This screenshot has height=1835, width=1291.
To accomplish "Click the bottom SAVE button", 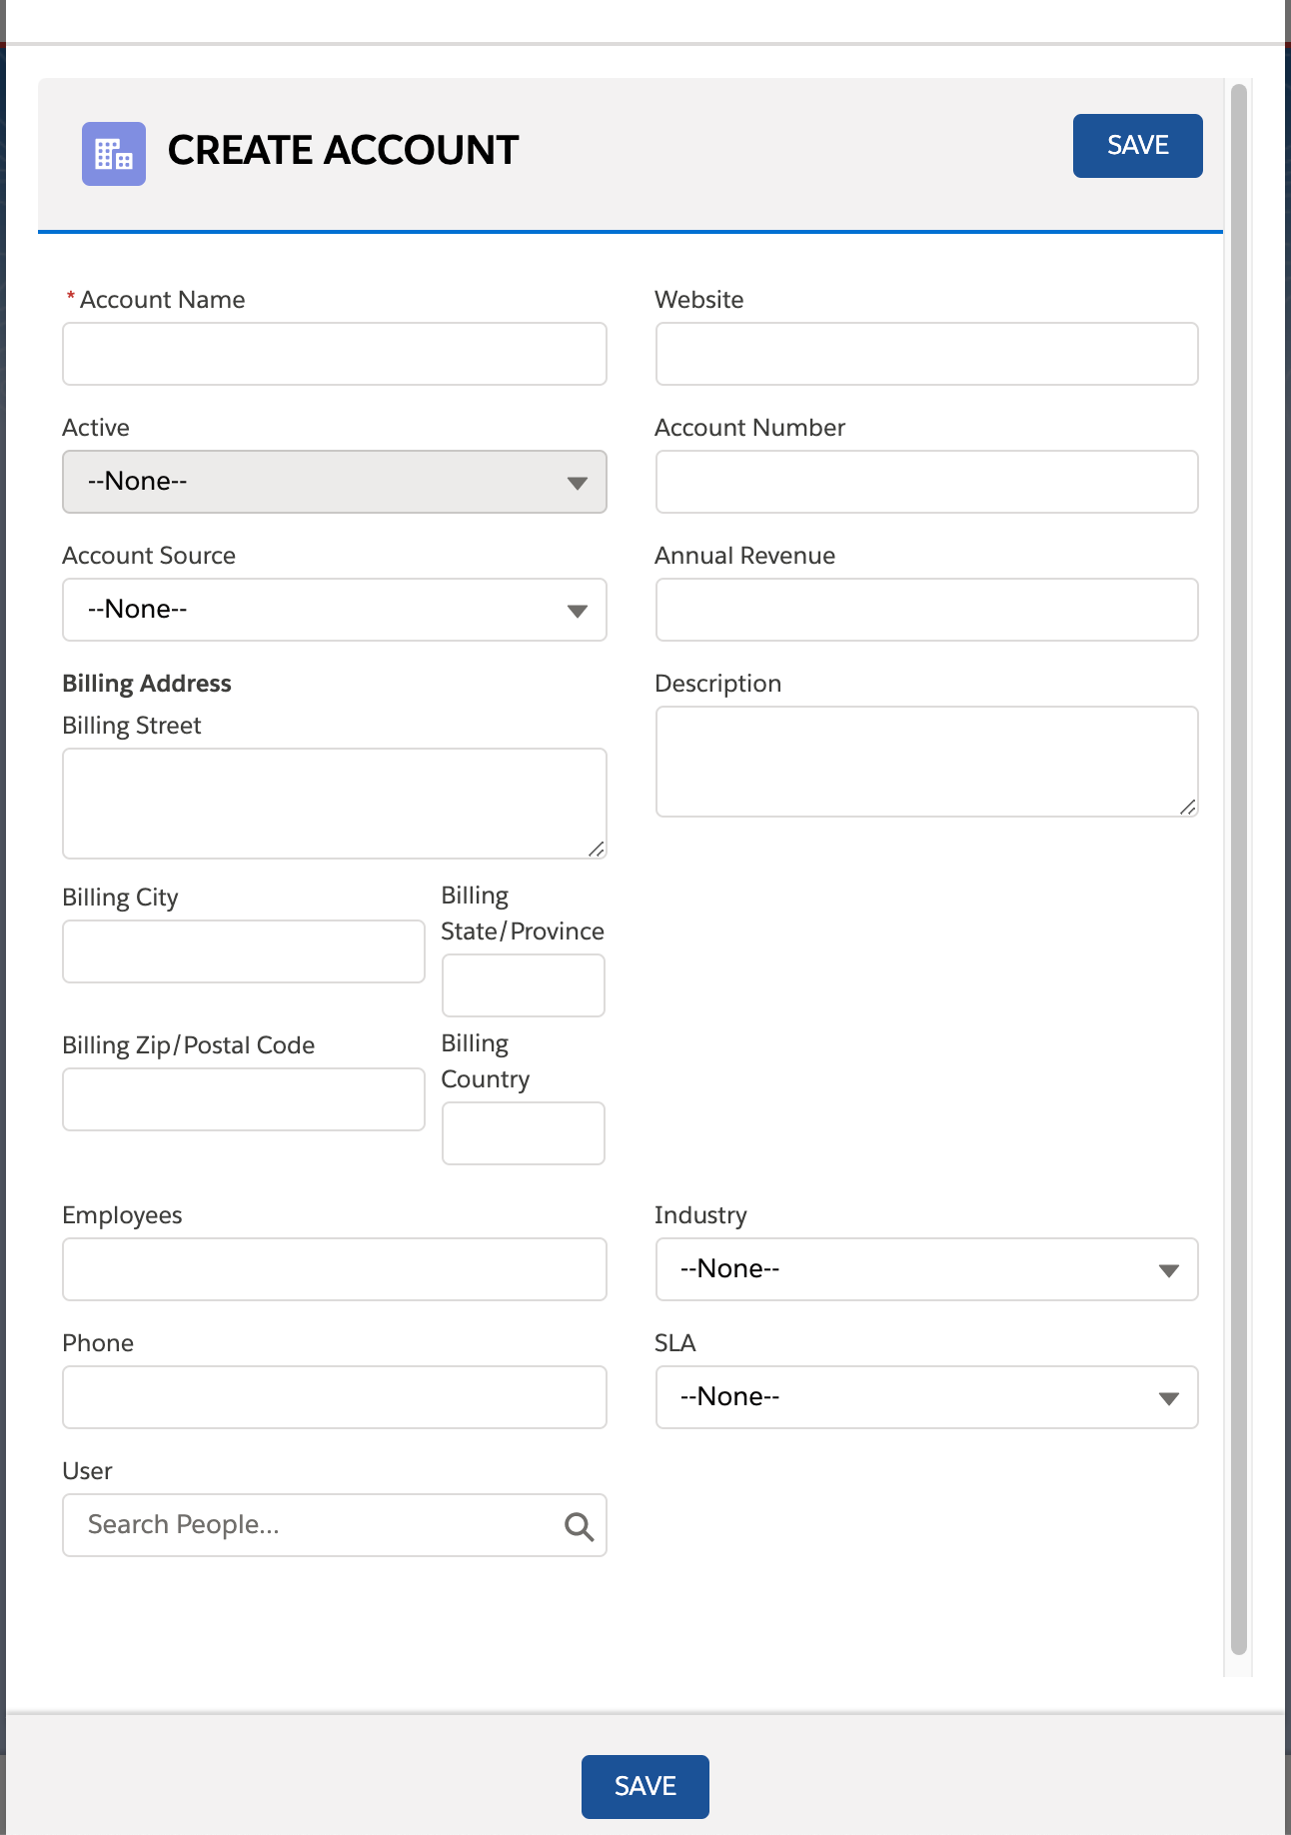I will pyautogui.click(x=645, y=1787).
